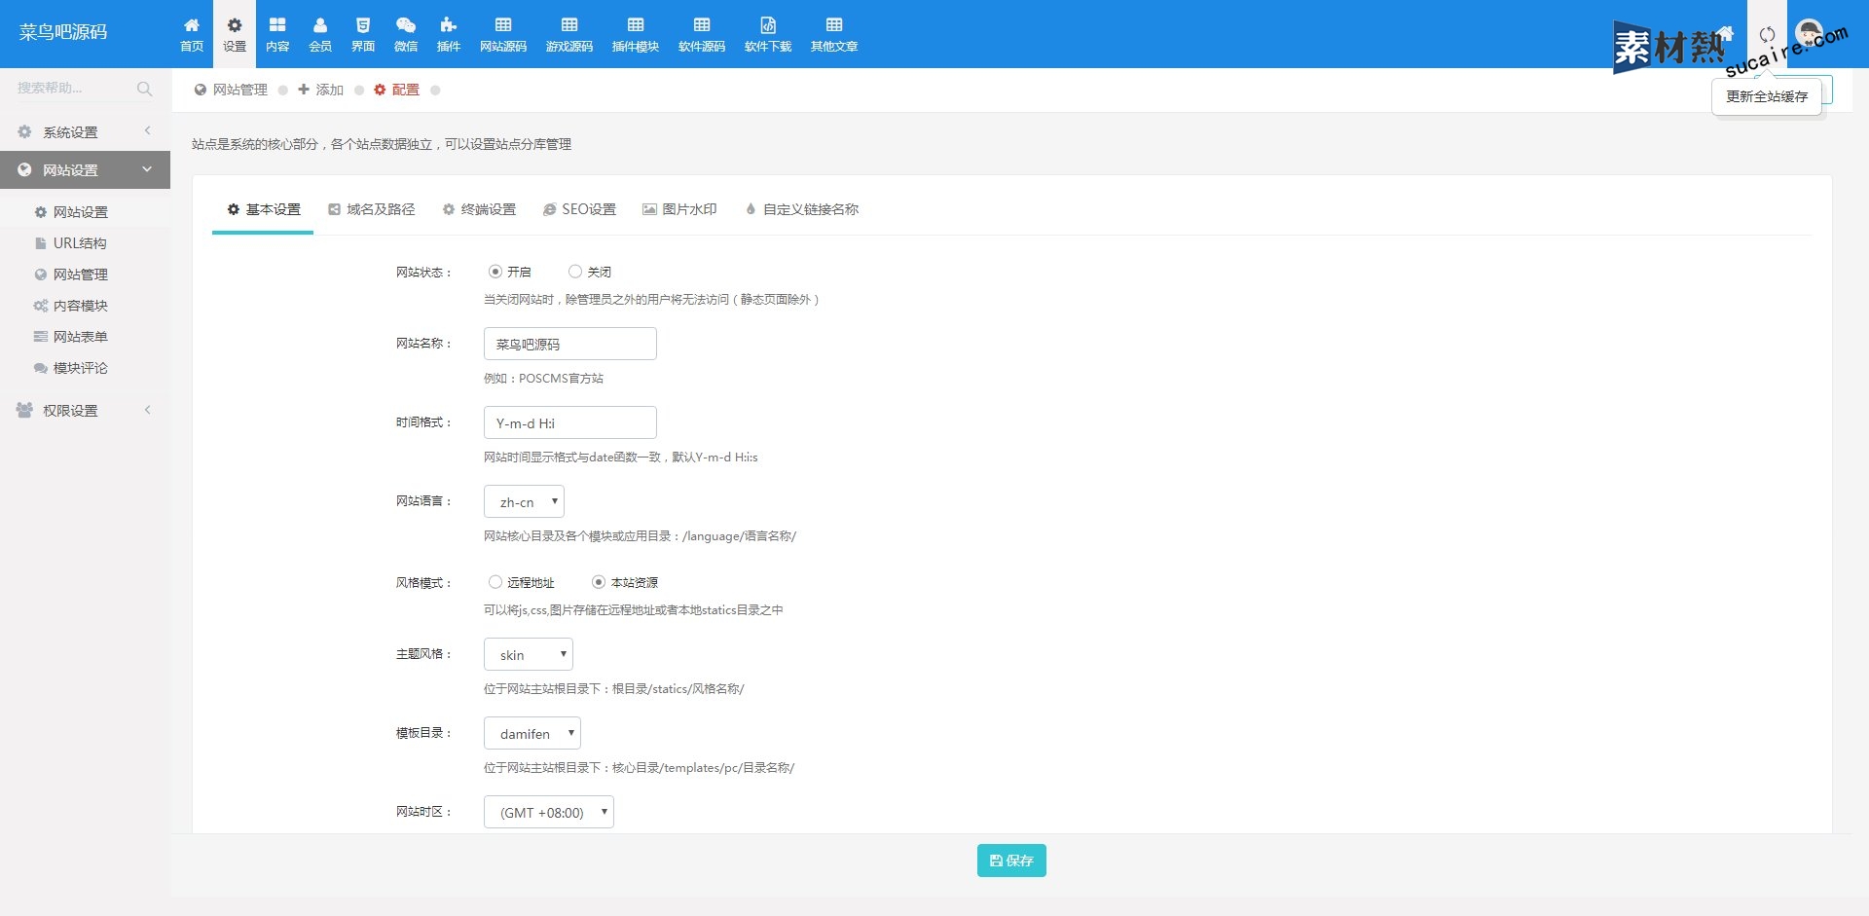
Task: Click the 更新全站缓存 tooltip button
Action: pos(1767,96)
